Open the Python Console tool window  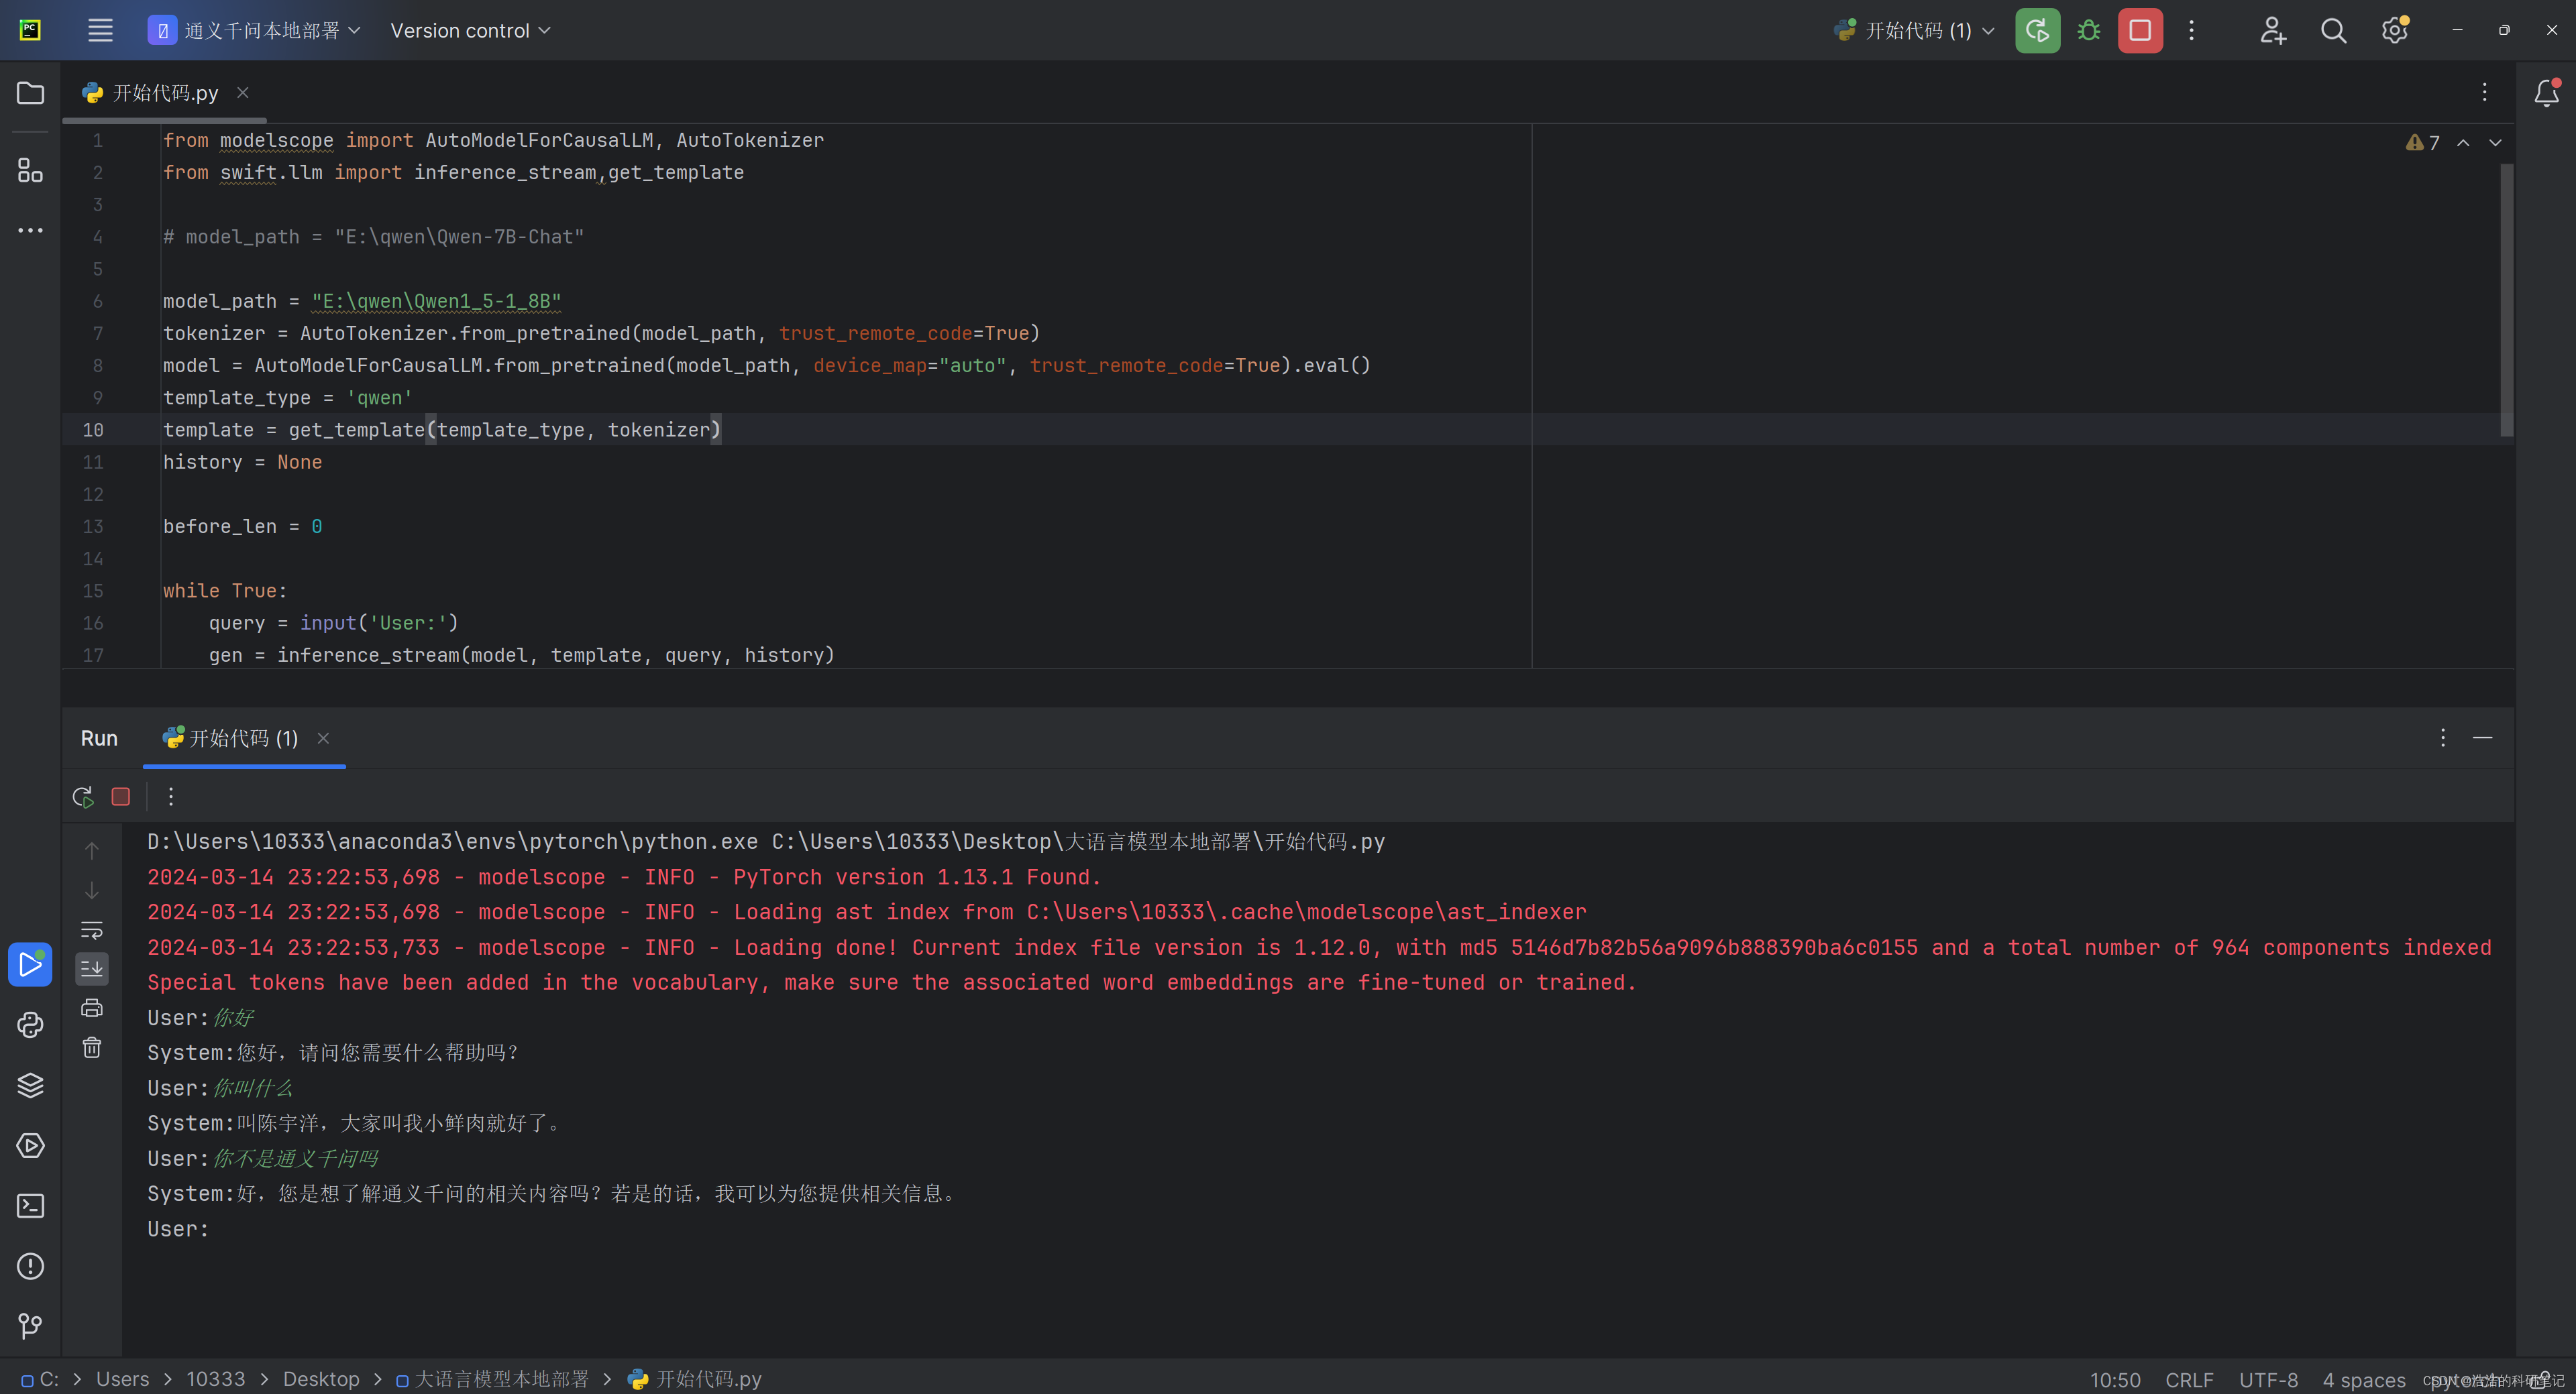point(30,1025)
